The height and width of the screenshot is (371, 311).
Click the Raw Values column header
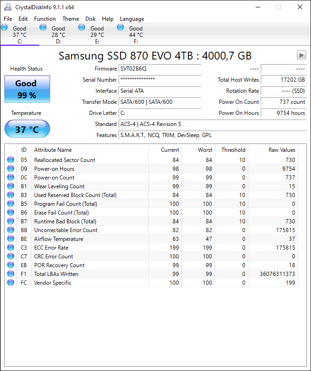pos(273,150)
